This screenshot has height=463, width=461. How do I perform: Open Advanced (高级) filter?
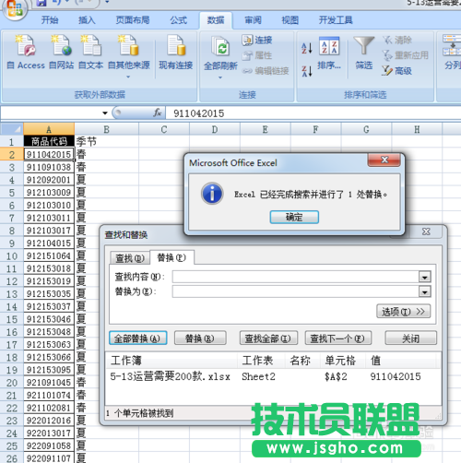[396, 71]
